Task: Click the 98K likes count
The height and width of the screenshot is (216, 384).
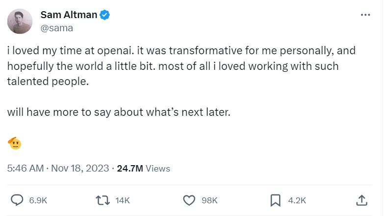Action: tap(210, 200)
